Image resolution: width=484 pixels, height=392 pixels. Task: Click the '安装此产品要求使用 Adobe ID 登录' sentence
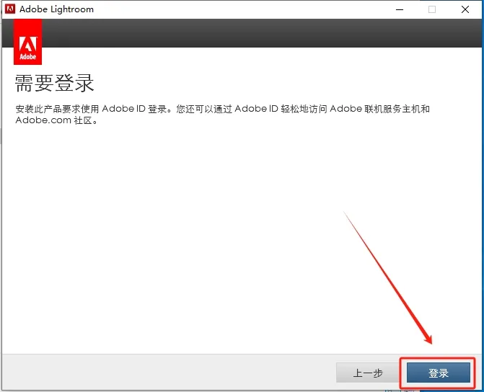[x=92, y=109]
